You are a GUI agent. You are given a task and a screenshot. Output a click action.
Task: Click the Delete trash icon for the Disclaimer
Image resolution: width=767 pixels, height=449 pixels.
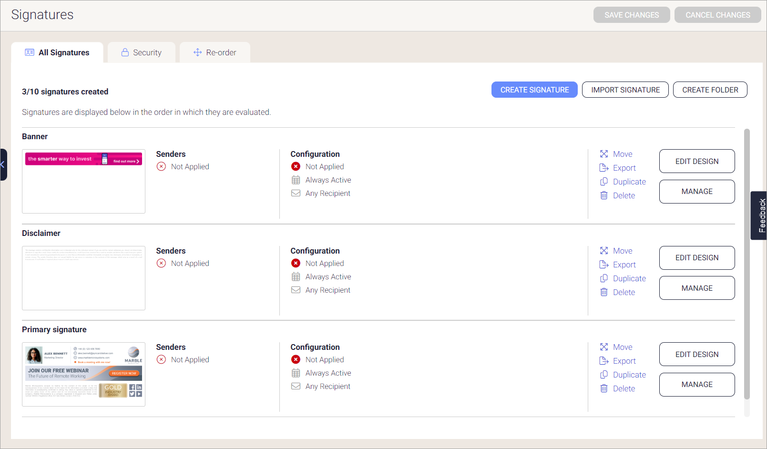click(x=604, y=292)
